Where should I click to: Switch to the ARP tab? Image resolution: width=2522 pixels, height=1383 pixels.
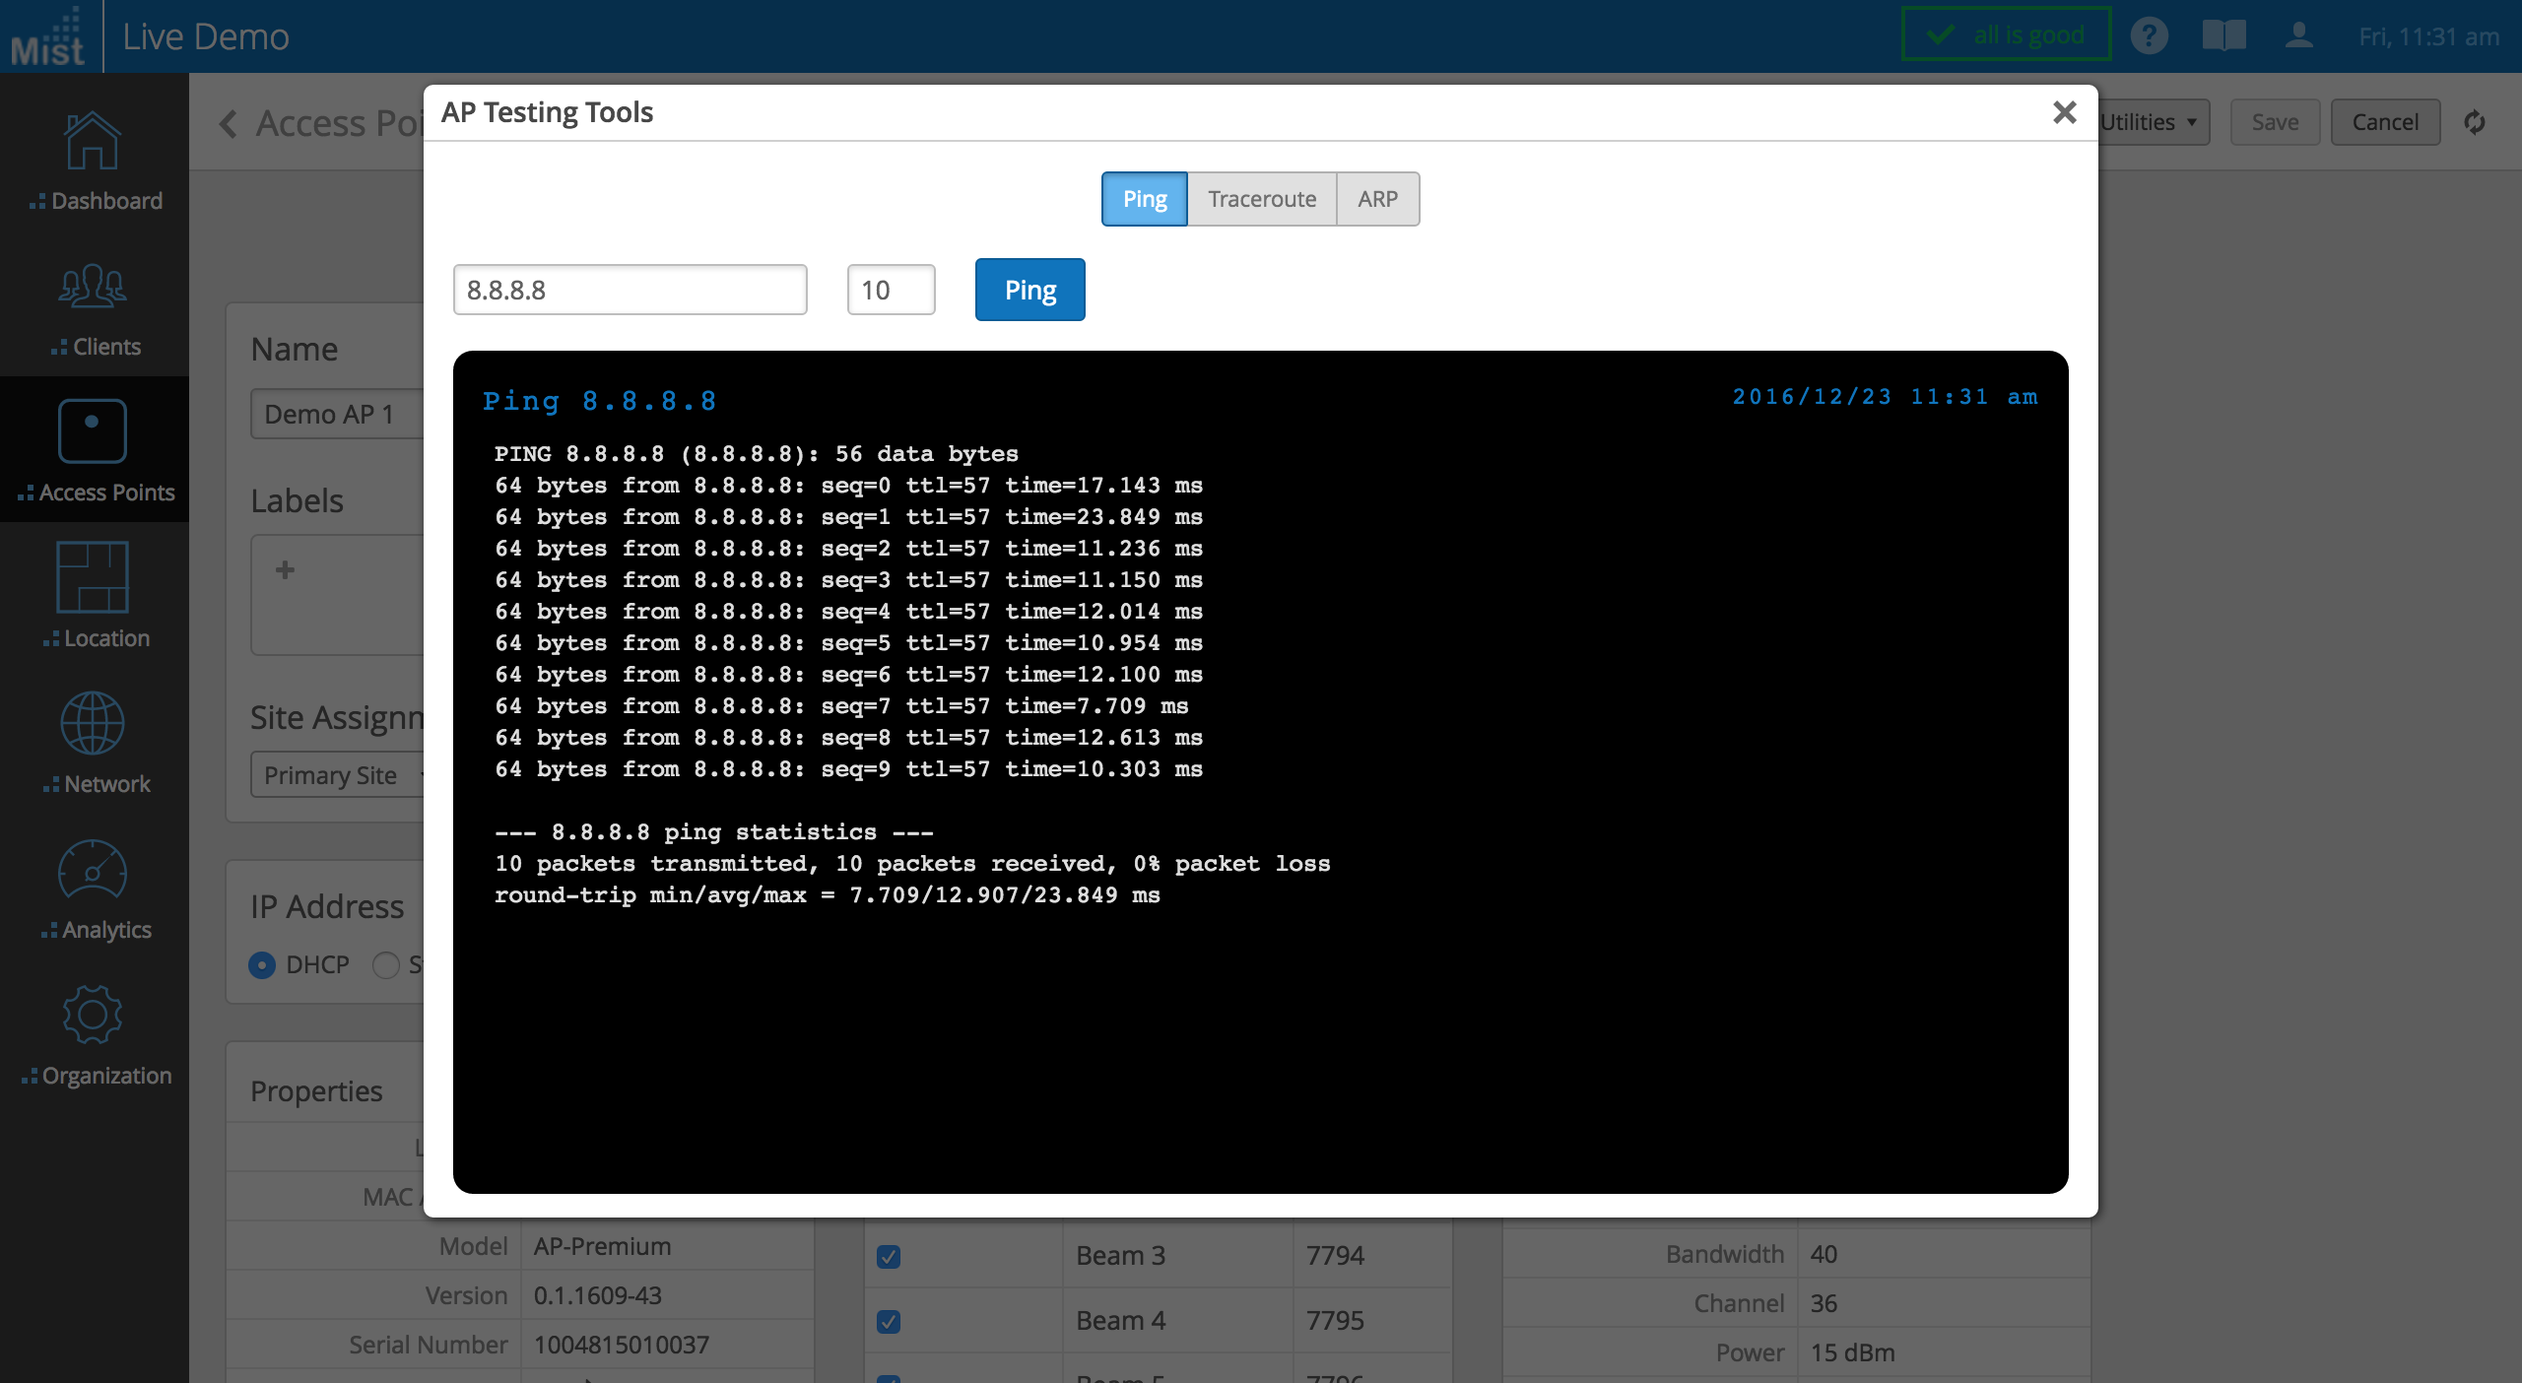1377,199
